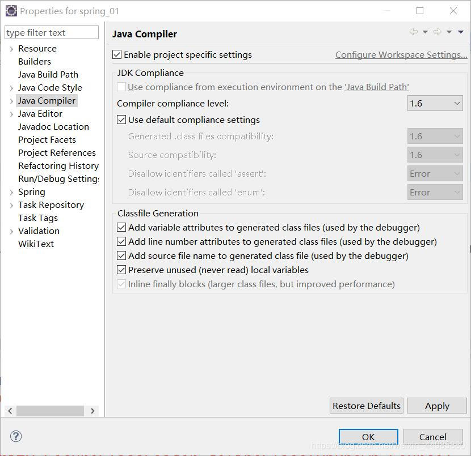Viewport: 471px width, 456px height.
Task: Expand the Resource tree node
Action: pyautogui.click(x=11, y=49)
